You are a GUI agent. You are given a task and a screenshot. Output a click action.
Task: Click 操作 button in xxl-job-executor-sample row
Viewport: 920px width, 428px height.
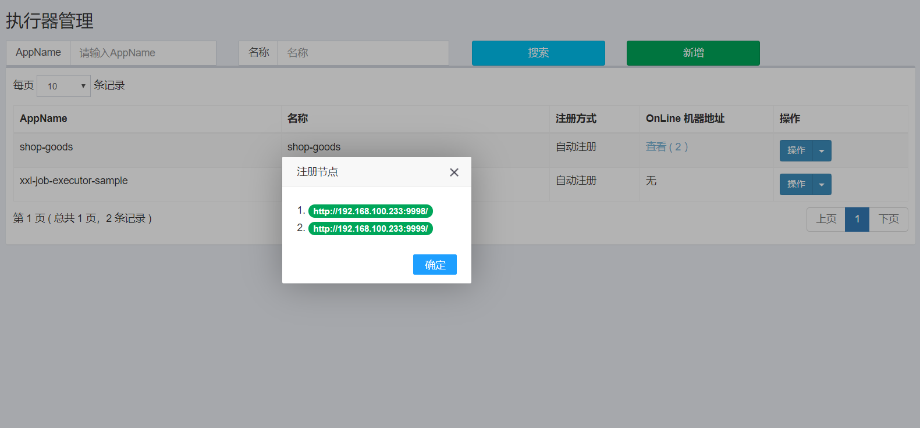pos(796,184)
